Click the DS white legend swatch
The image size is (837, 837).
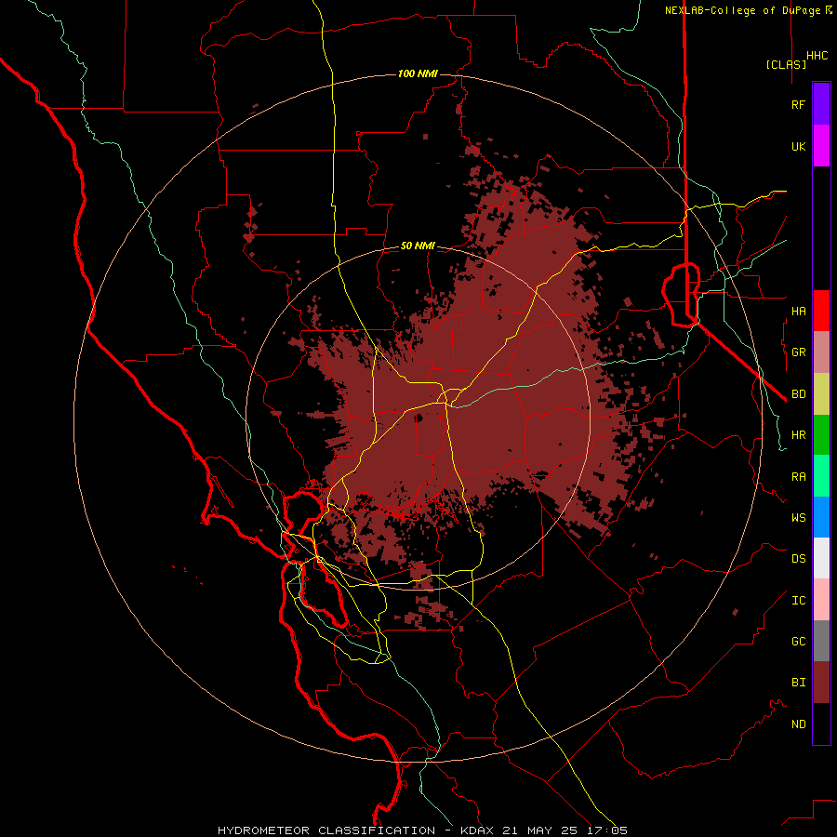click(x=821, y=558)
